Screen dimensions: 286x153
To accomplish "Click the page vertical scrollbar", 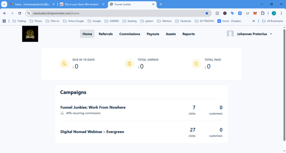I will 284,85.
